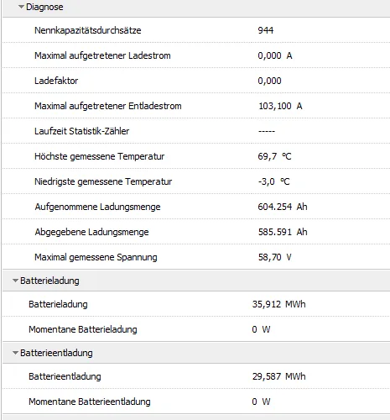Click the 35,912 MWh Batterieladung value

278,304
